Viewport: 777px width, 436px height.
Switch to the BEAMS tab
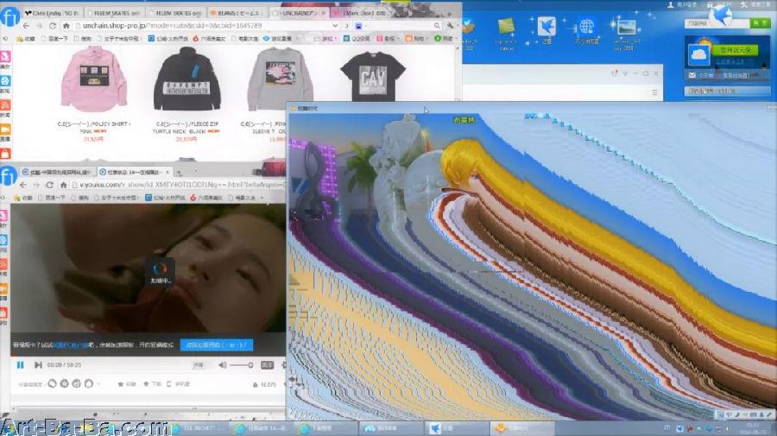239,12
